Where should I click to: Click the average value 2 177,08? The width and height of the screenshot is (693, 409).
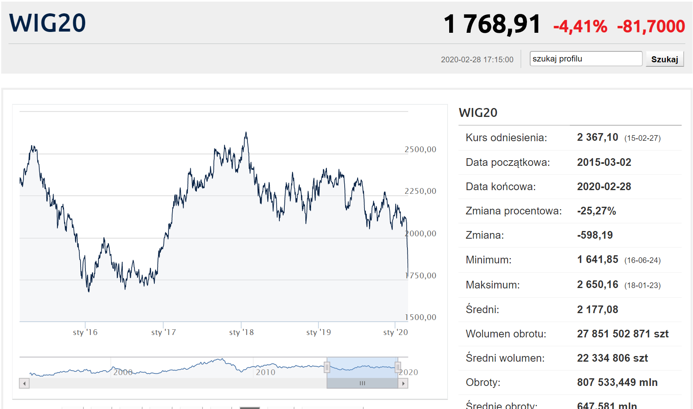pyautogui.click(x=597, y=309)
